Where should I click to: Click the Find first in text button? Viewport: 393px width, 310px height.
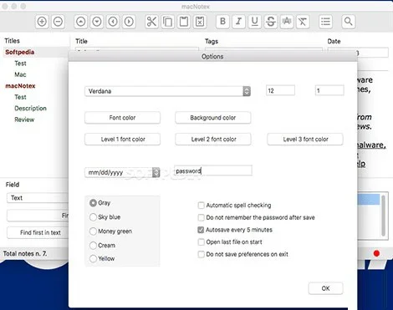tap(38, 232)
